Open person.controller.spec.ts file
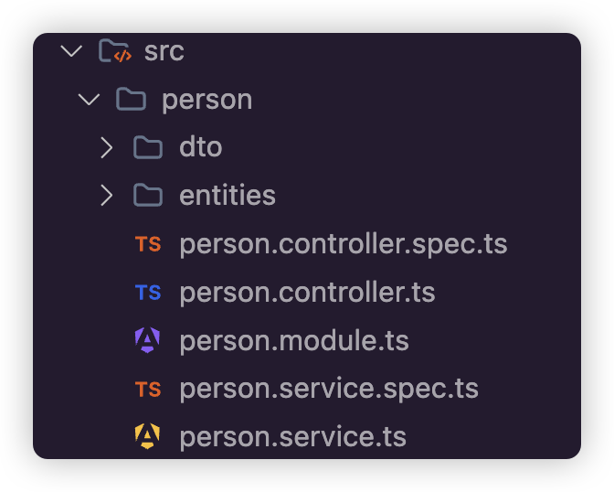 pyautogui.click(x=343, y=244)
